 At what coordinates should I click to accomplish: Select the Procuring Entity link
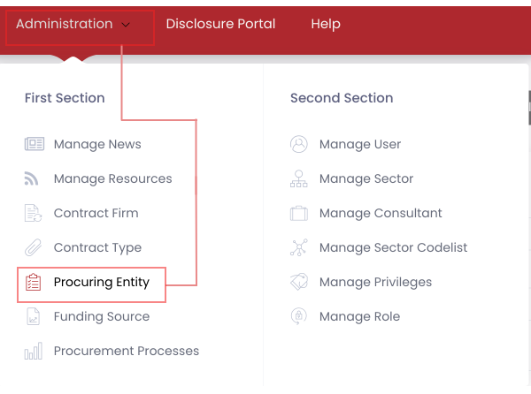click(x=101, y=283)
